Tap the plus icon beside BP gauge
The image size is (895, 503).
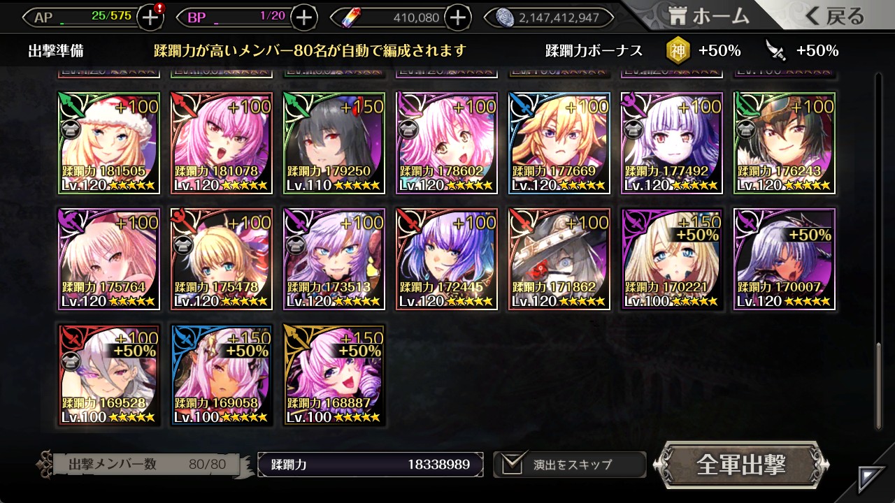pos(303,17)
